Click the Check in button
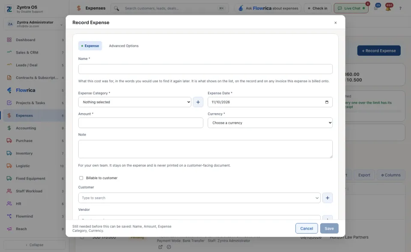 (x=318, y=9)
